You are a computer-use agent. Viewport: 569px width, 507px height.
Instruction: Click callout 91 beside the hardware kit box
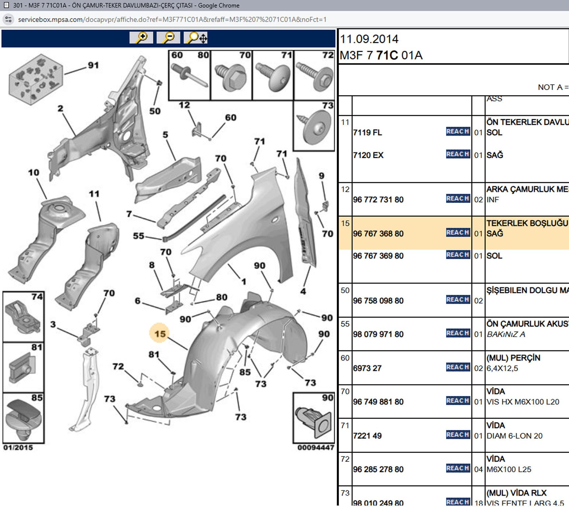[x=93, y=65]
